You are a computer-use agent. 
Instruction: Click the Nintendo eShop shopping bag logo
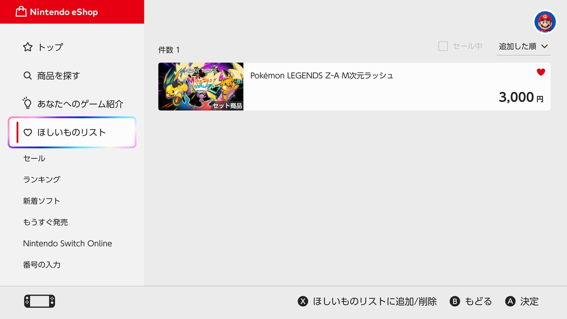21,12
